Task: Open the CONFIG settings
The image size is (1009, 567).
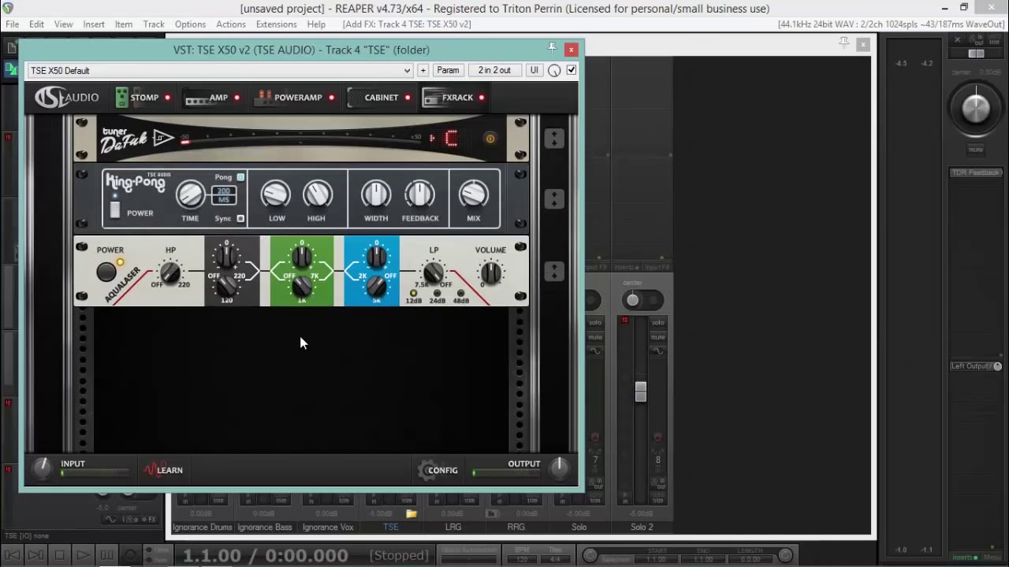Action: 438,470
